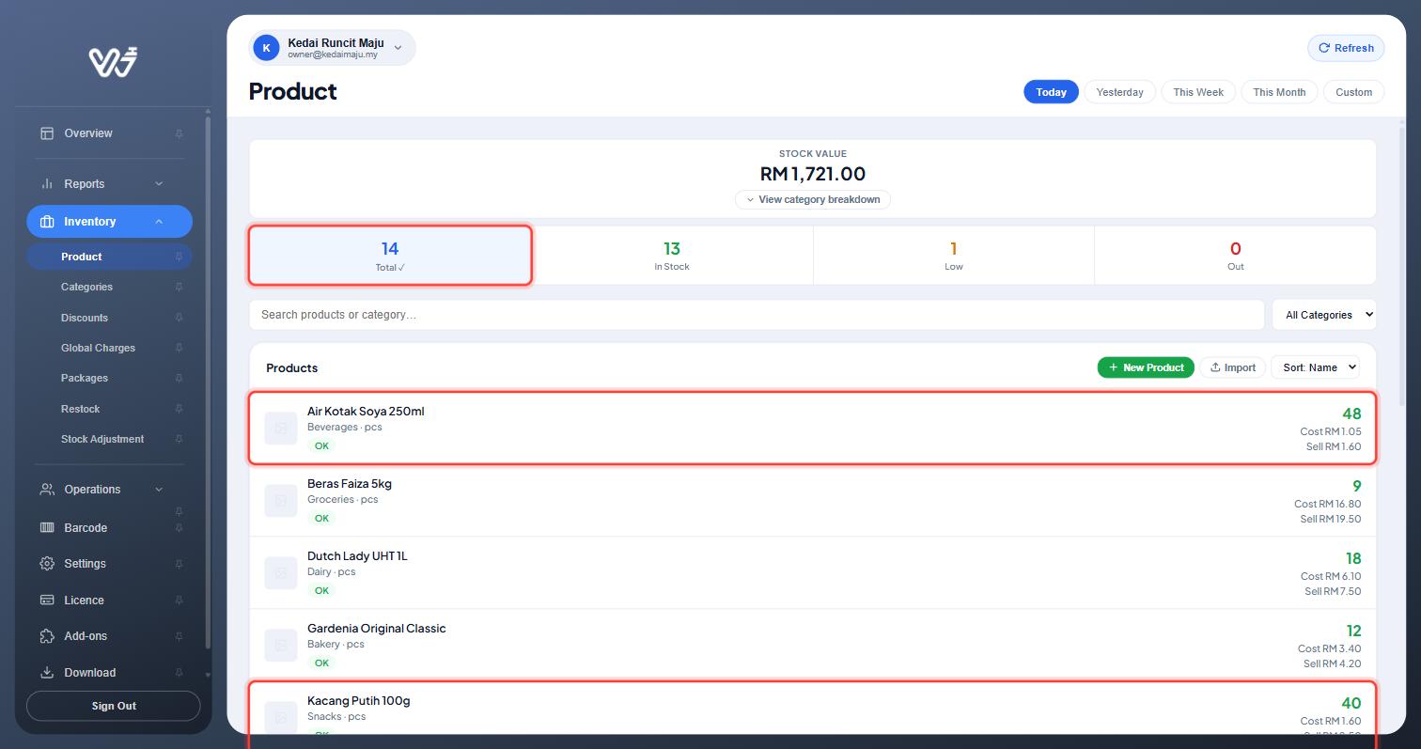Click the Inventory briefcase icon
The width and height of the screenshot is (1421, 749).
tap(47, 222)
